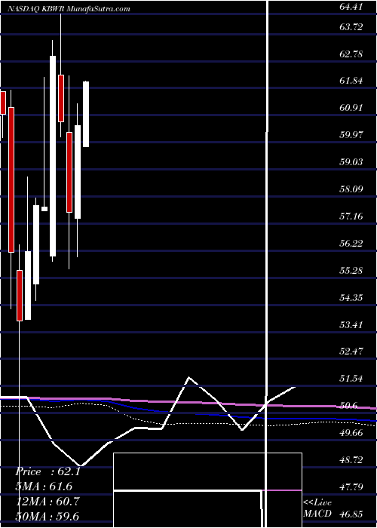Select the tallest white candlestick reaching 62.78

point(53,156)
